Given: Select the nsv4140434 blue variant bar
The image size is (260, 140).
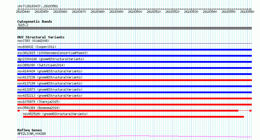Looking at the screenshot, I should pyautogui.click(x=134, y=74).
